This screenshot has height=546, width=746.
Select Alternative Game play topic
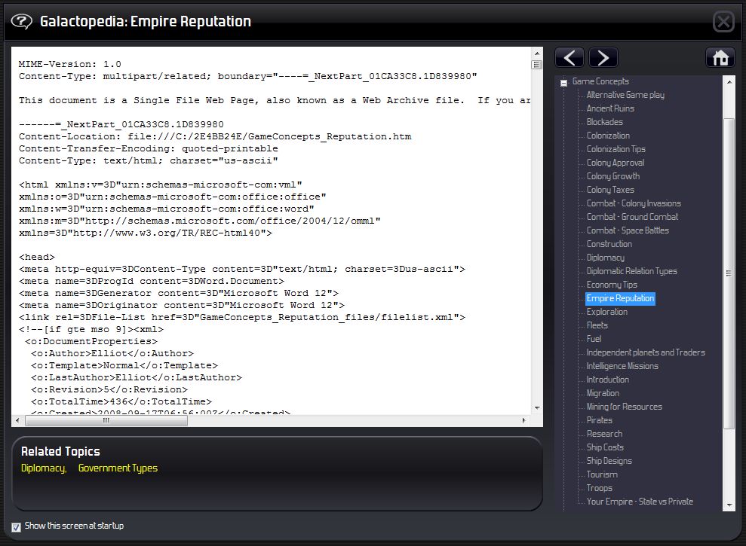(625, 95)
